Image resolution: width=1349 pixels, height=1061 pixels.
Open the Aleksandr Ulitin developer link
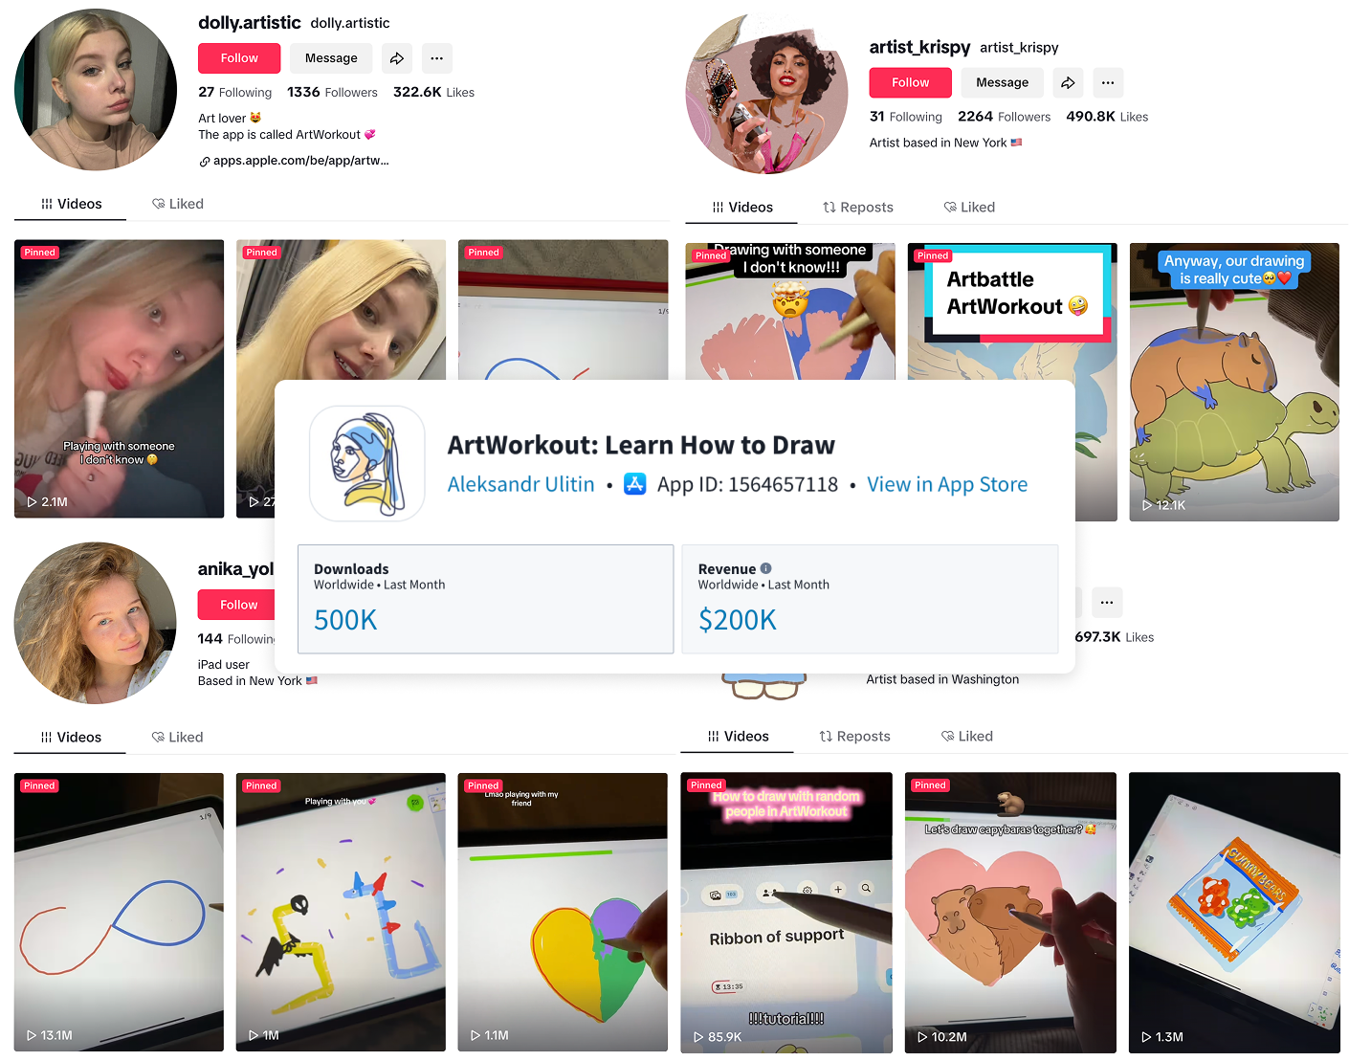click(520, 485)
